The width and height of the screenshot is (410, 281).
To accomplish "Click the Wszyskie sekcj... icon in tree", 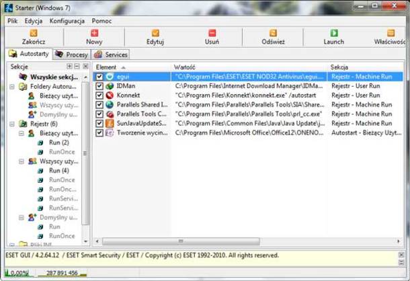I will click(x=23, y=77).
